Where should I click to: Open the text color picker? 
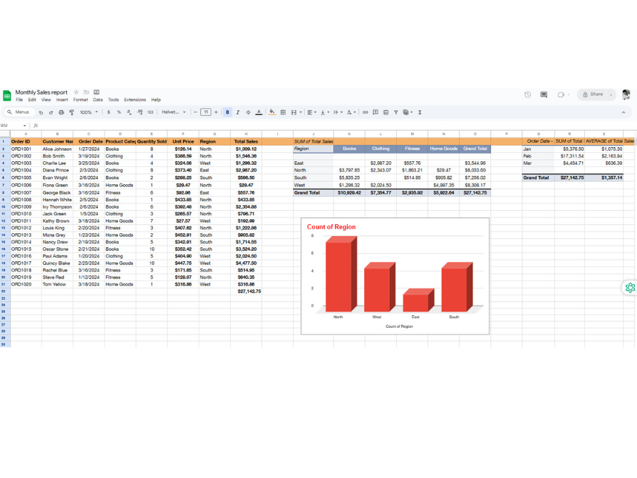pyautogui.click(x=259, y=112)
